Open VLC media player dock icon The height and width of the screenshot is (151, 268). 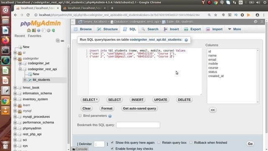(x=5, y=111)
